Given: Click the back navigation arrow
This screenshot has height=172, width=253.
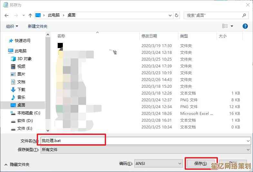Looking at the screenshot, I should [6, 15].
